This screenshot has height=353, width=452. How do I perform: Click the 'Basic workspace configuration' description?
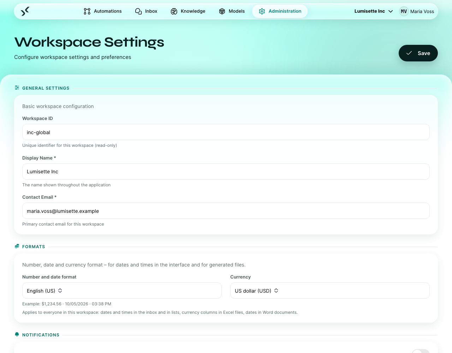coord(58,106)
